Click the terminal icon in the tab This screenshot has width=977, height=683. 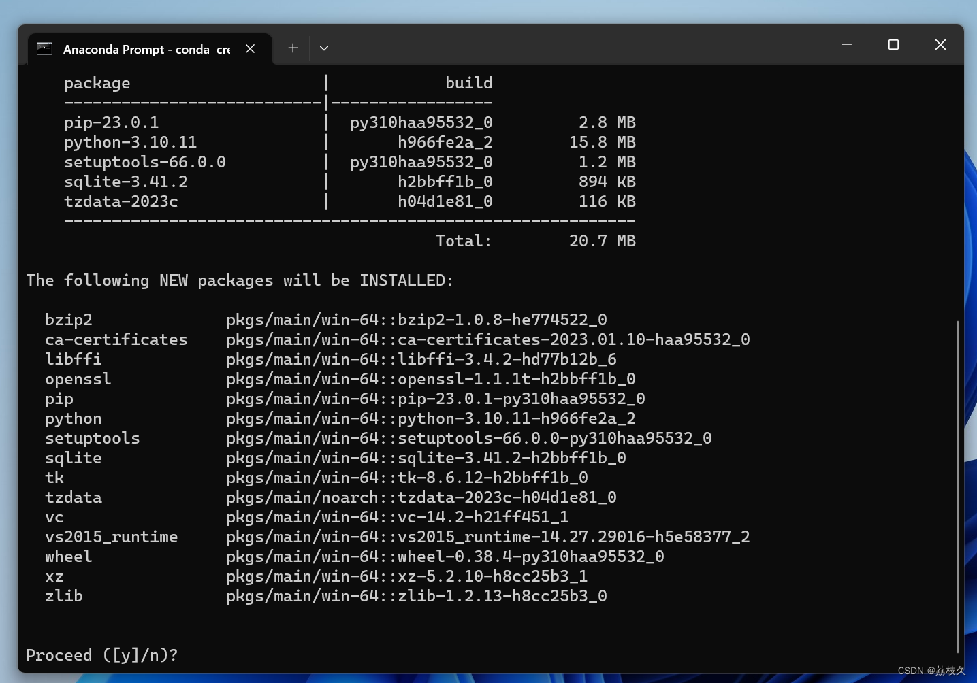click(44, 48)
